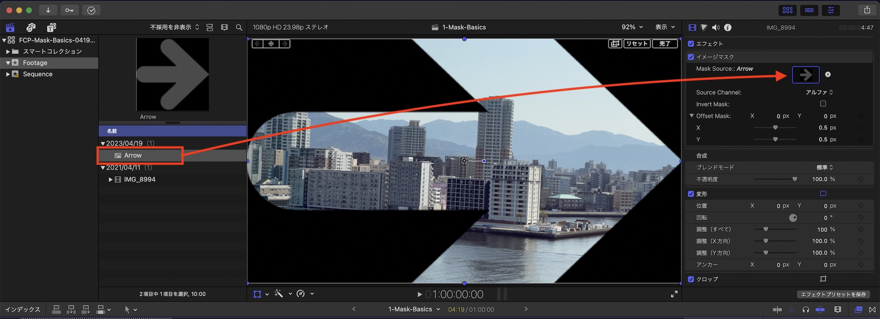The image size is (880, 319).
Task: Click the share export icon
Action: coord(867,10)
